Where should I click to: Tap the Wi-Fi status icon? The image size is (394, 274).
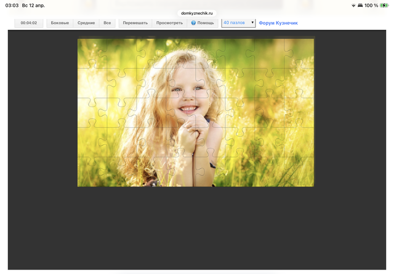click(353, 6)
